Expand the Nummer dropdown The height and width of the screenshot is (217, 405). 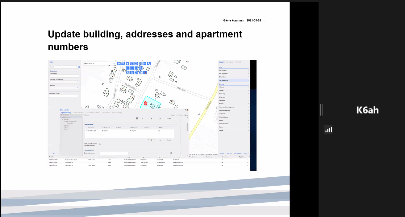click(x=64, y=88)
